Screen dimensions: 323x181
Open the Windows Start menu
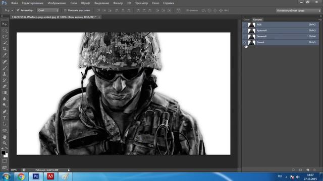coord(6,176)
